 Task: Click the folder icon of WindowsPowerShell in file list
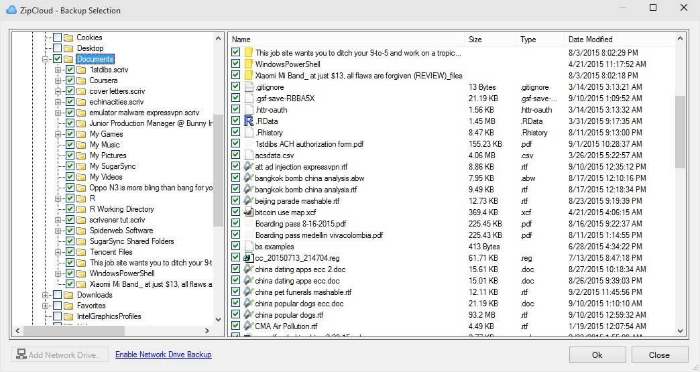tap(249, 64)
